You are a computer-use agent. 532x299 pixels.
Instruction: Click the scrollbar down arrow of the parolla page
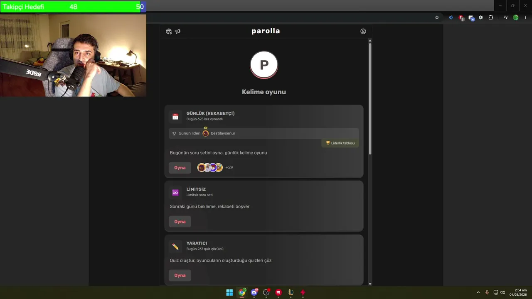point(370,284)
